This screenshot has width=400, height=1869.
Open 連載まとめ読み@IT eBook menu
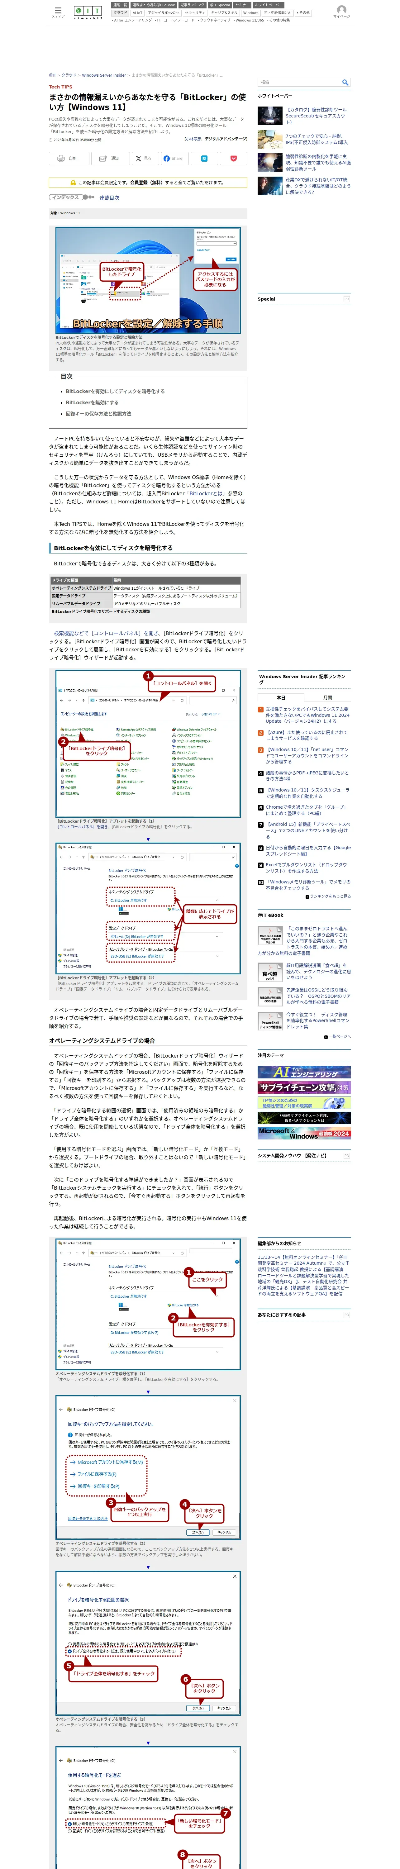point(154,5)
